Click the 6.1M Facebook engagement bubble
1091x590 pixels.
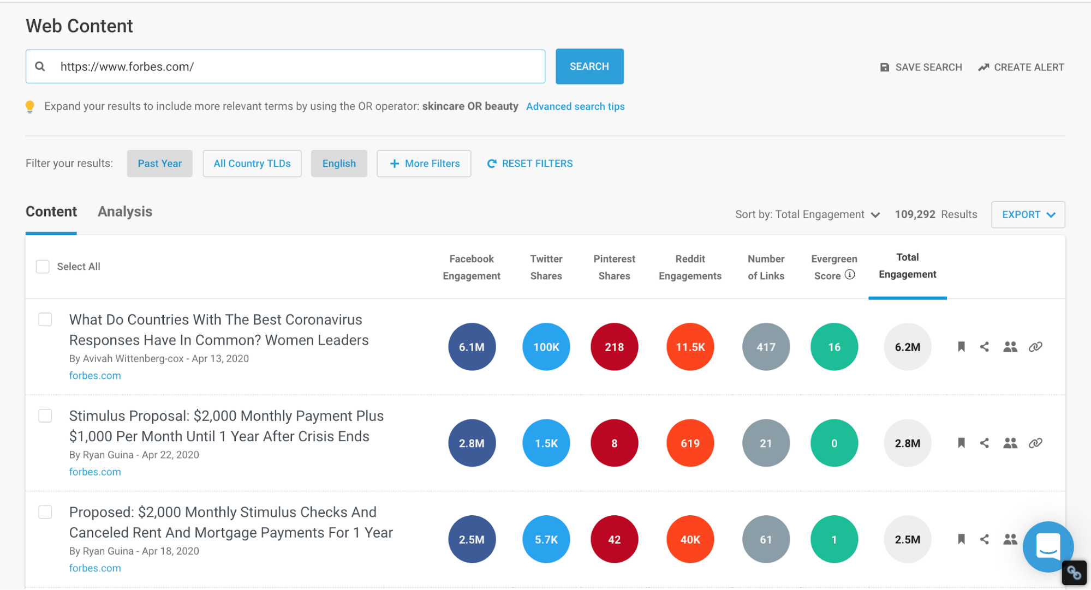472,347
